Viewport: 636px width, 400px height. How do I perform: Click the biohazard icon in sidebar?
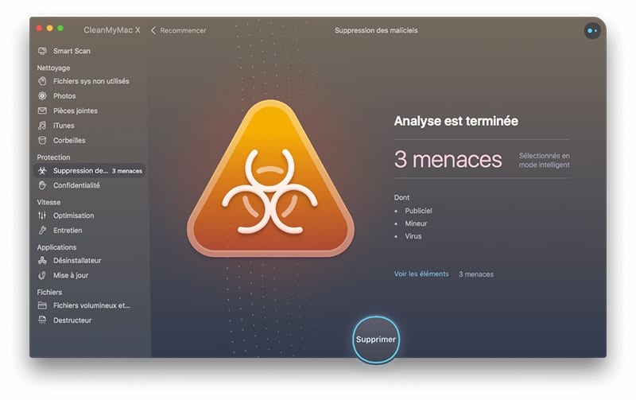point(42,171)
